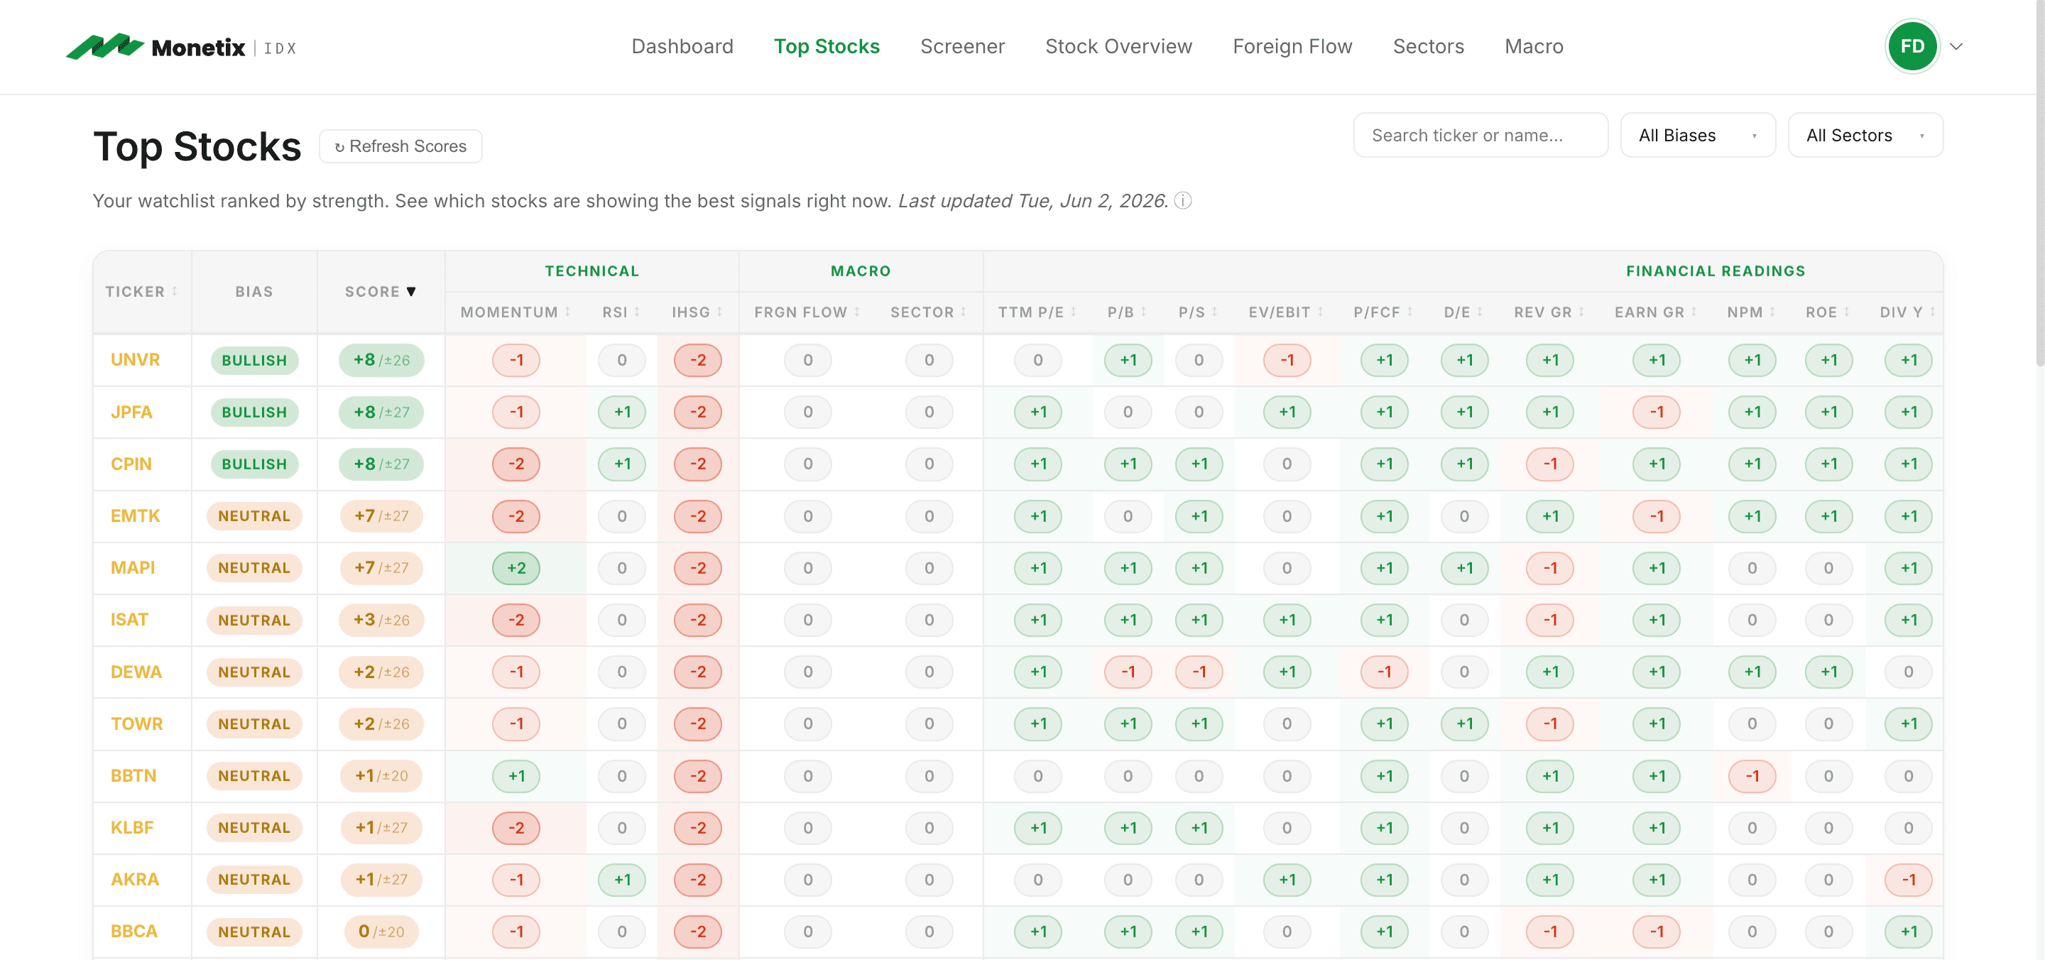The image size is (2045, 960).
Task: Click UNVR's BULLISH bias badge
Action: click(x=254, y=360)
